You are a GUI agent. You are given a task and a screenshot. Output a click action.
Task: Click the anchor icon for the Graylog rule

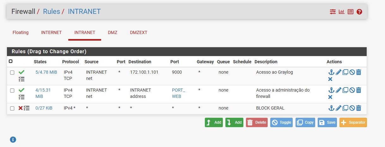(x=331, y=72)
